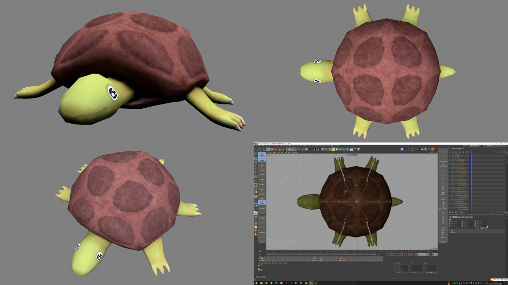
Task: Click the Spline Pen tool icon
Action: [326, 149]
